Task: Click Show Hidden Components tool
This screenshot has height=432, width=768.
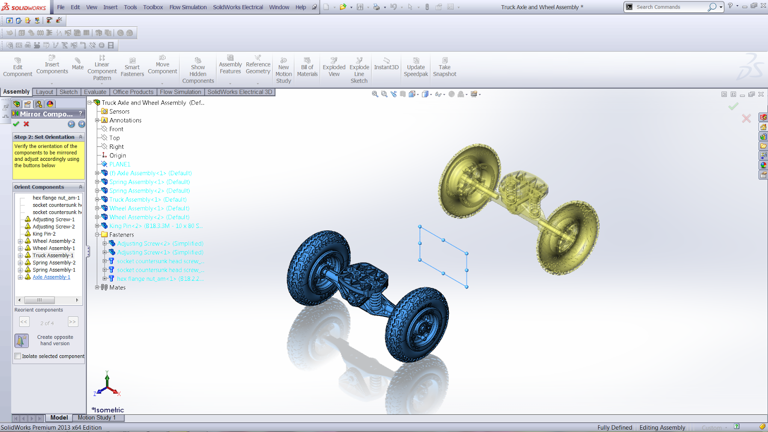Action: click(198, 71)
